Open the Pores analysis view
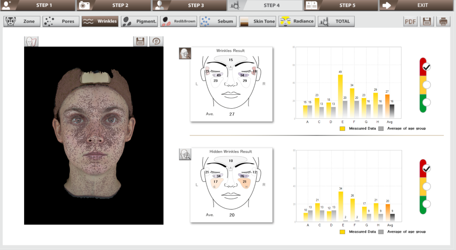Screen dimensions: 456x250 click(61, 21)
